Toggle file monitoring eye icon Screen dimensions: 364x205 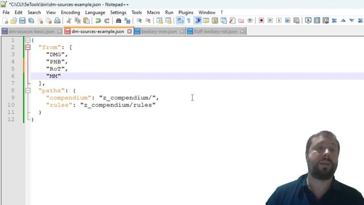pyautogui.click(x=250, y=20)
